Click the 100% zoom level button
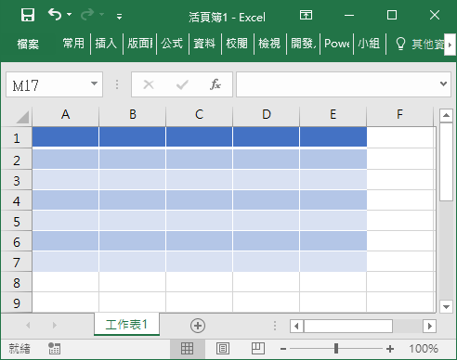This screenshot has width=457, height=360. (424, 349)
